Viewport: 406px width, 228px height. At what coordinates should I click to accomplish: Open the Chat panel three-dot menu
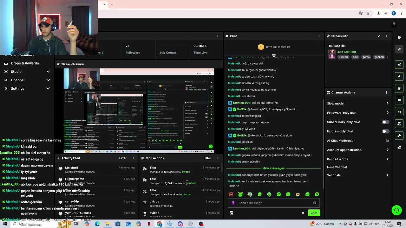pos(319,36)
